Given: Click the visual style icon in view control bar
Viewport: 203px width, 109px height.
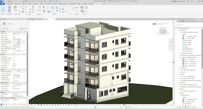Looking at the screenshot, I should [41, 105].
